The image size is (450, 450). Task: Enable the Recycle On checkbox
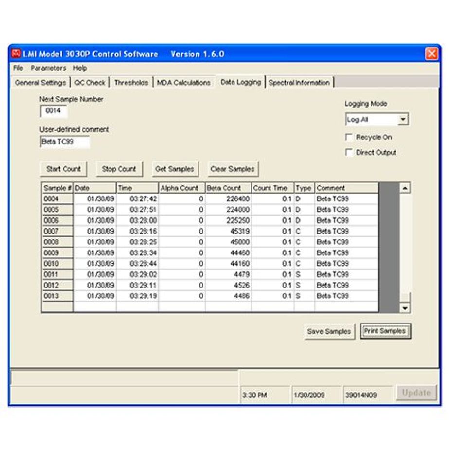pyautogui.click(x=349, y=138)
